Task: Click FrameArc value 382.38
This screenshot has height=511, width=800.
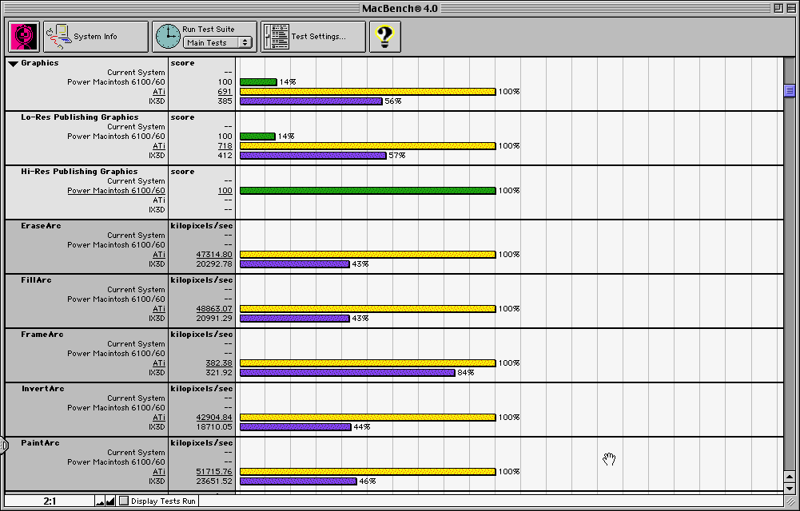Action: (x=219, y=363)
